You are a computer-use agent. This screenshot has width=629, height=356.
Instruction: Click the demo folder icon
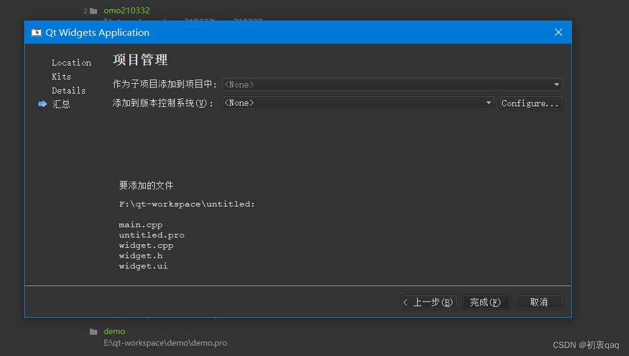[92, 331]
